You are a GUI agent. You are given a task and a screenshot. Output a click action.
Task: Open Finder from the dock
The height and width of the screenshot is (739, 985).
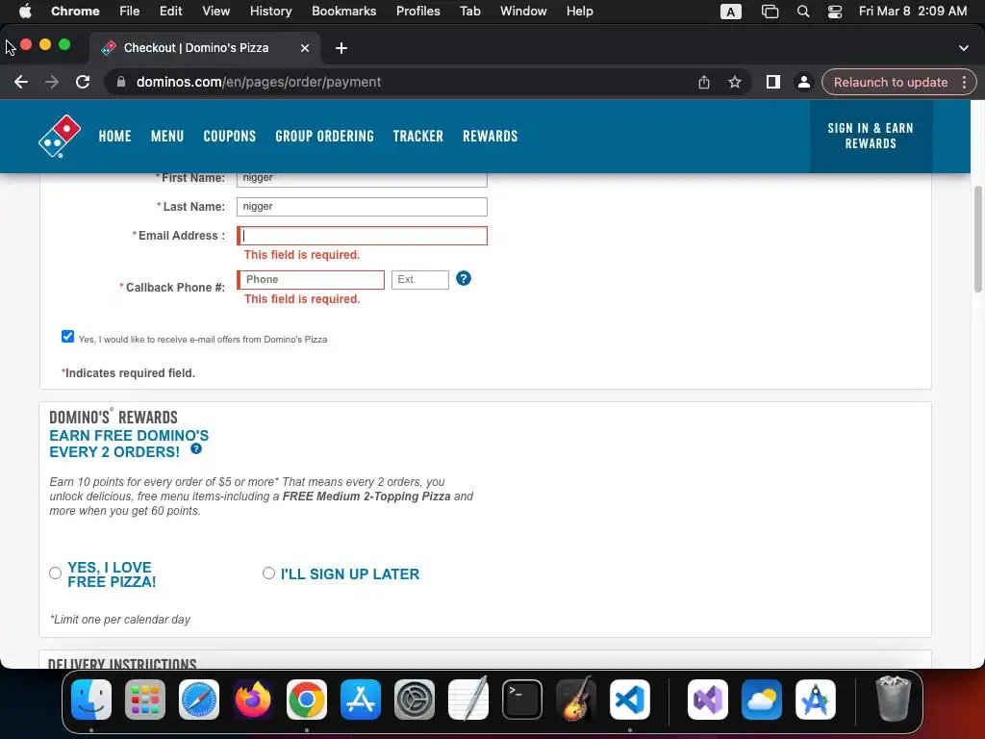91,700
